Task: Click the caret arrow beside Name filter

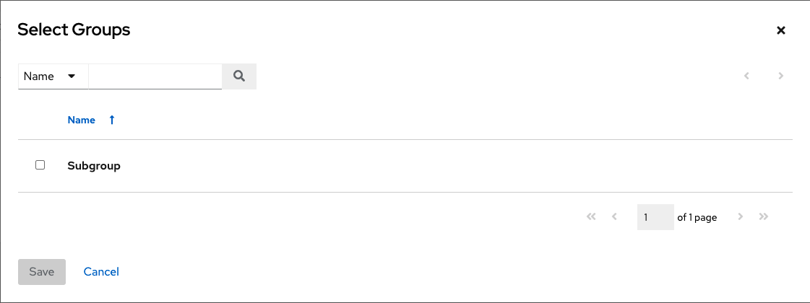Action: click(72, 76)
